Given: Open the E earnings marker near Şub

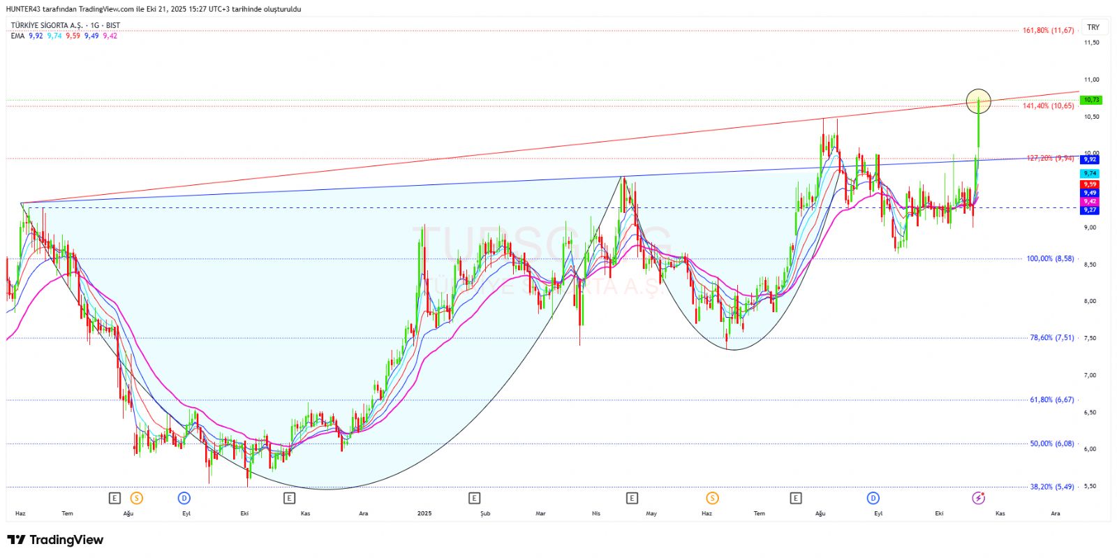Looking at the screenshot, I should (474, 498).
